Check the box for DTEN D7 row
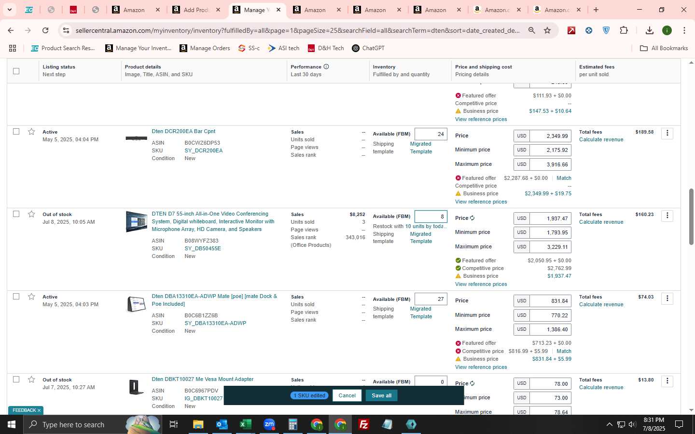Screen dimensions: 695x434 [16, 214]
